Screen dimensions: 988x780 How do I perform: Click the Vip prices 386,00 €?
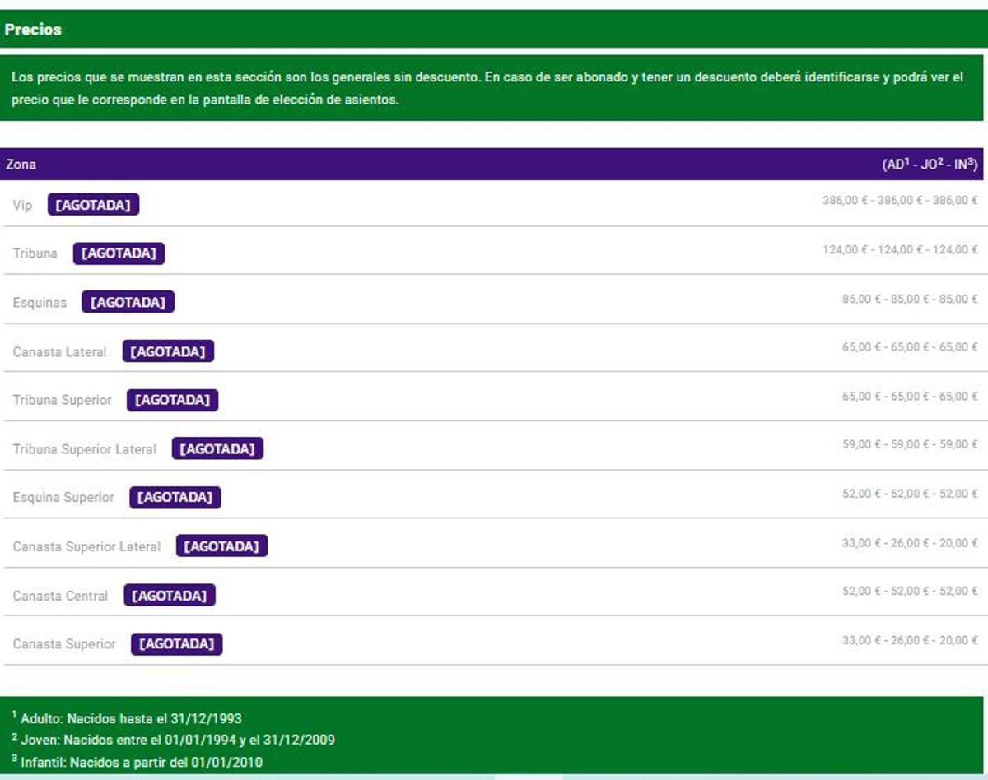pyautogui.click(x=900, y=200)
